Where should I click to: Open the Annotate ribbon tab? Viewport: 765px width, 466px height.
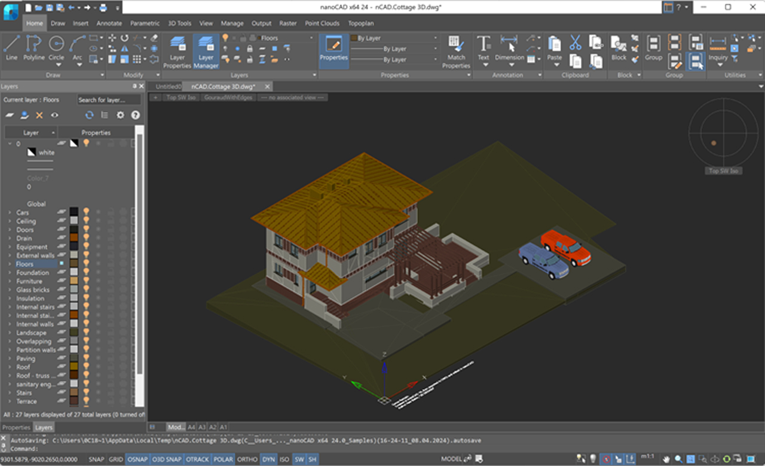[x=109, y=23]
